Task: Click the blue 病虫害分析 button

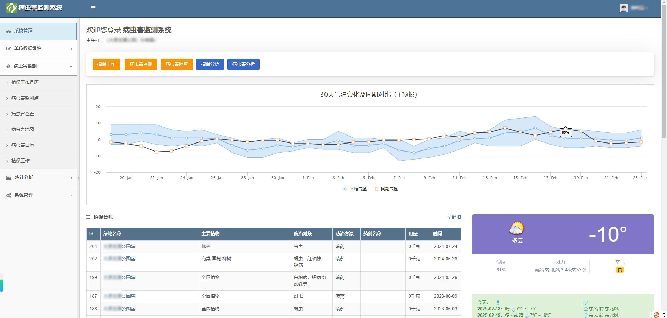Action: (243, 64)
